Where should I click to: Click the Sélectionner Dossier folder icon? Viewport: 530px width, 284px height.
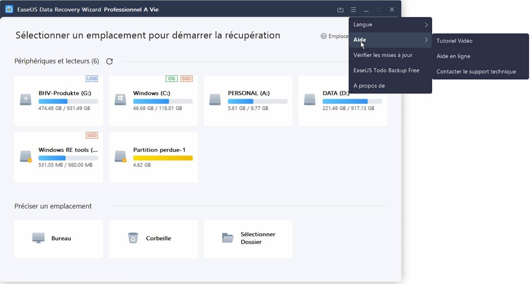228,238
